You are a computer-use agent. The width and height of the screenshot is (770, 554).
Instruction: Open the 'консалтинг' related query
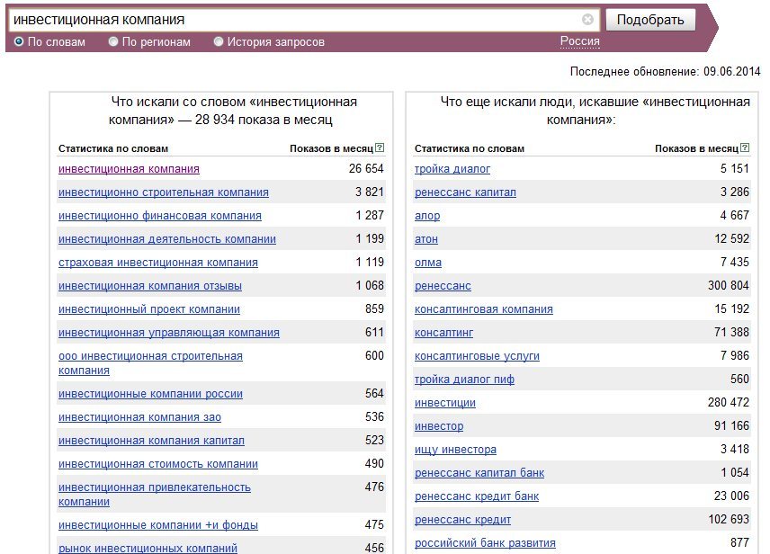444,333
